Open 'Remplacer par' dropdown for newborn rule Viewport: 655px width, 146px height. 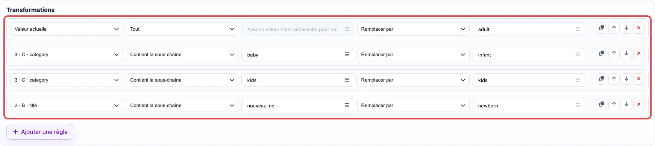coord(413,106)
